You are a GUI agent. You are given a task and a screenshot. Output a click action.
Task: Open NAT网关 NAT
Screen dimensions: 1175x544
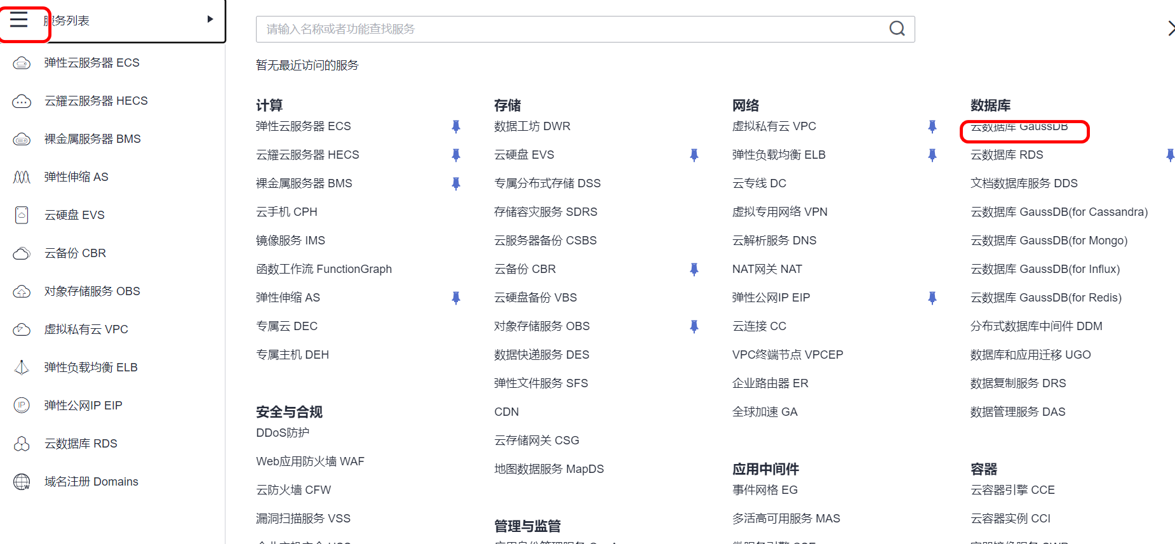[x=767, y=269]
